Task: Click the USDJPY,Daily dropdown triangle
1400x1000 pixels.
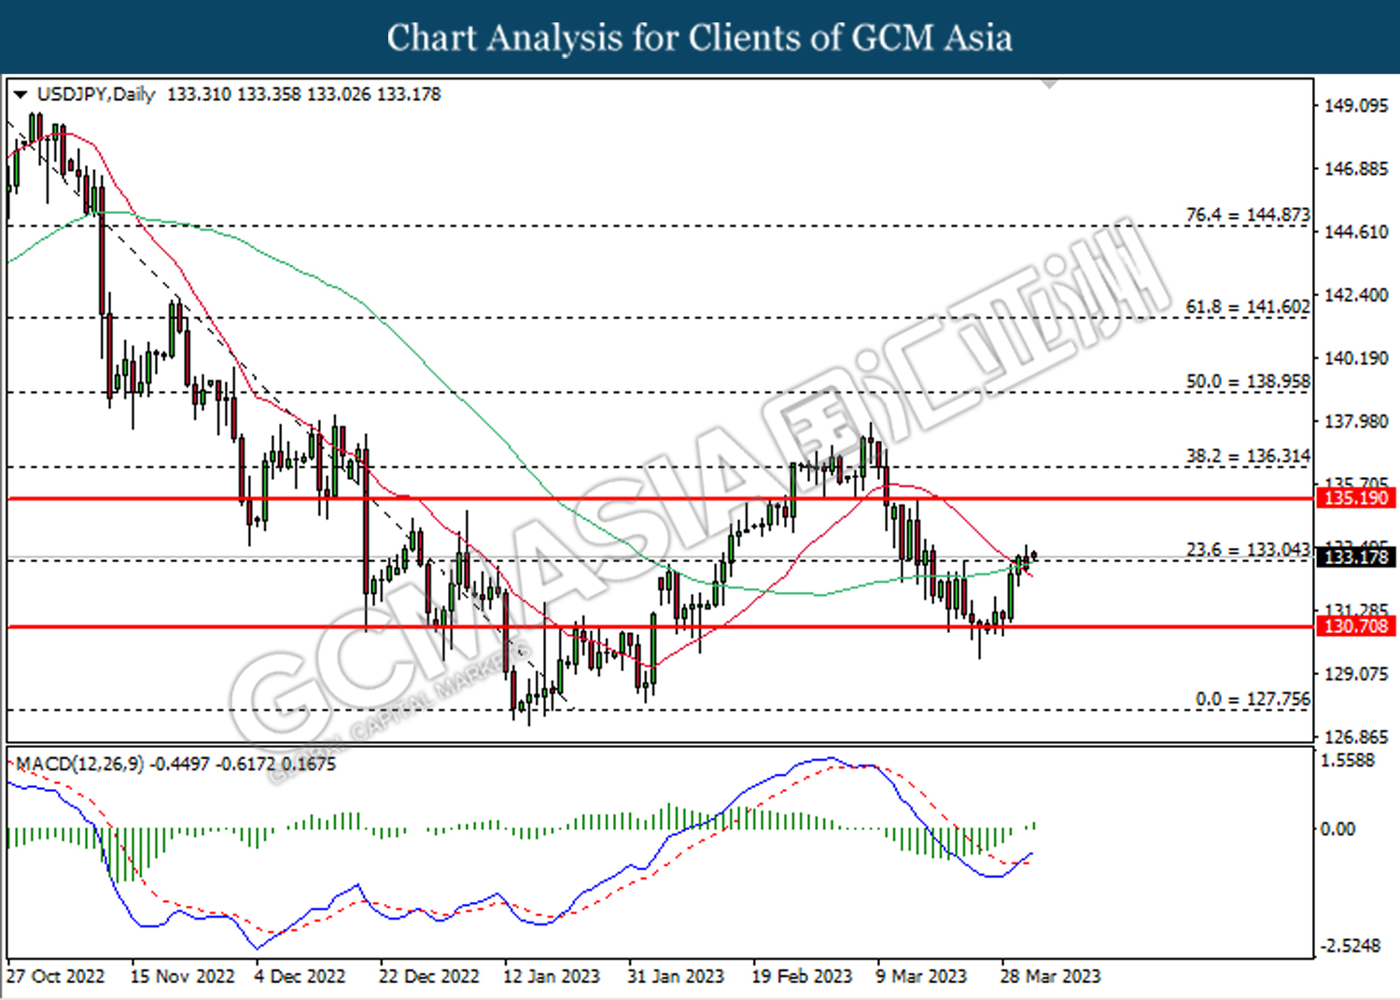Action: (x=21, y=94)
